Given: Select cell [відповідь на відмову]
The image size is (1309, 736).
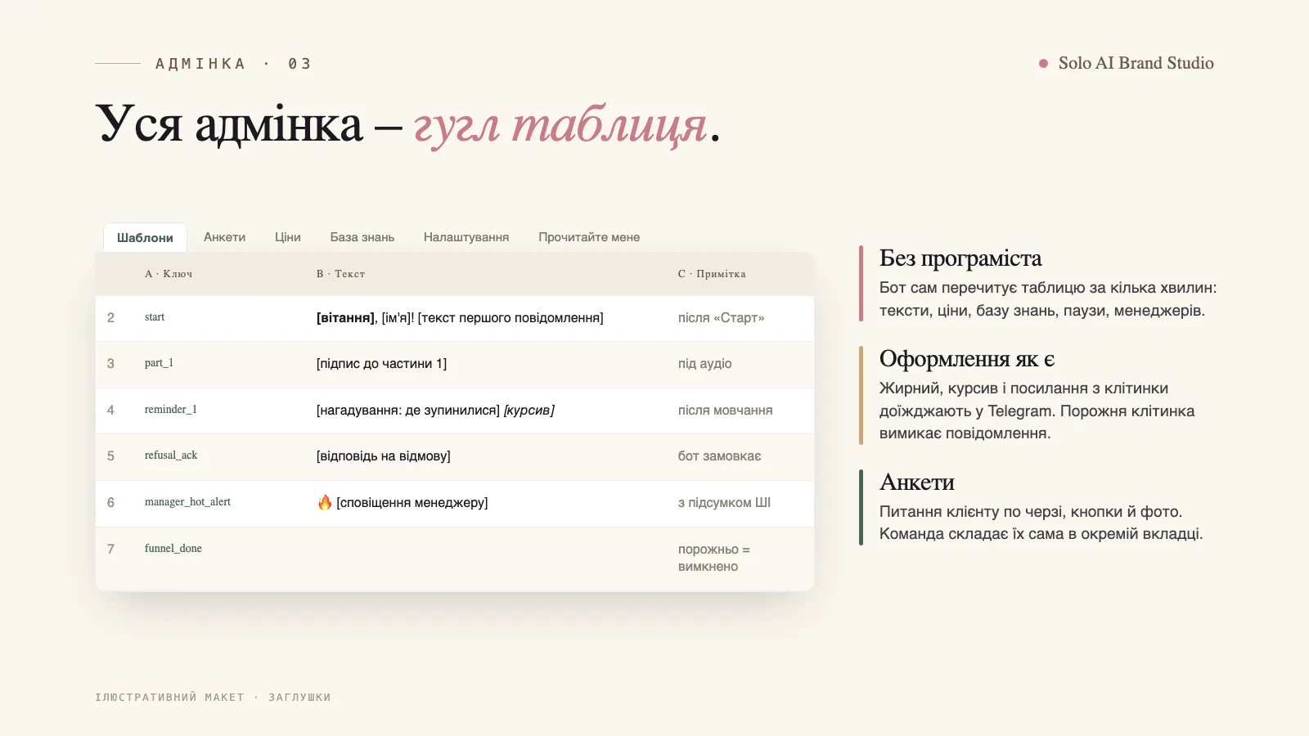Looking at the screenshot, I should click(x=384, y=456).
